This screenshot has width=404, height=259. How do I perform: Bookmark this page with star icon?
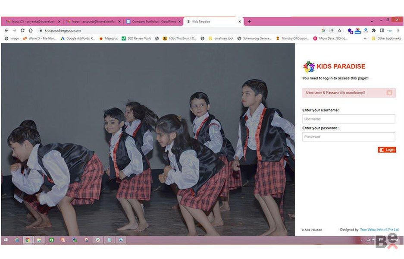pyautogui.click(x=340, y=31)
